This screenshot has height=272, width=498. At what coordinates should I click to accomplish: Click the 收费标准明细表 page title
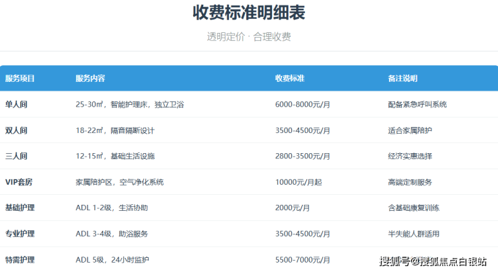(248, 13)
